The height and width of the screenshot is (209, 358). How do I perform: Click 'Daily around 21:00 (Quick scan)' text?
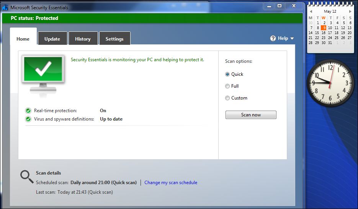click(103, 183)
